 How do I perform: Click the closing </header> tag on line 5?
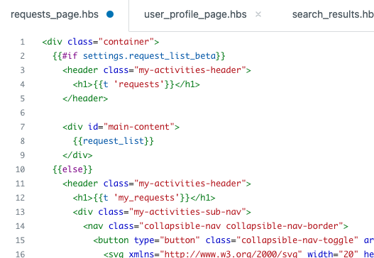point(85,99)
